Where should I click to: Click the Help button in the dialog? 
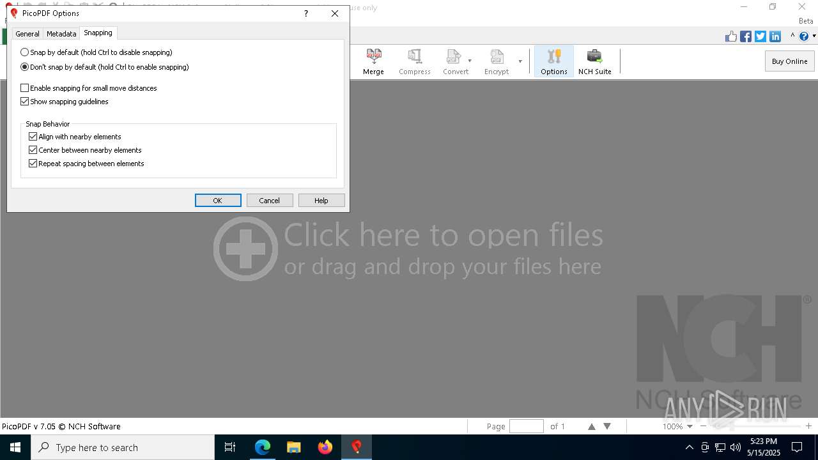pos(321,201)
